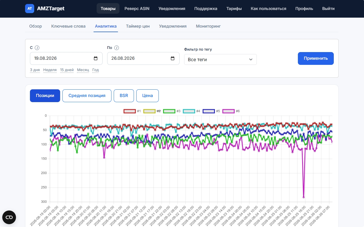The image size is (364, 227).
Task: Toggle series #5 in chart legend
Action: (211, 111)
